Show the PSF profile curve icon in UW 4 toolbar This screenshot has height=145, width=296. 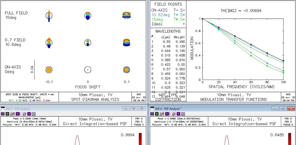click(x=183, y=114)
